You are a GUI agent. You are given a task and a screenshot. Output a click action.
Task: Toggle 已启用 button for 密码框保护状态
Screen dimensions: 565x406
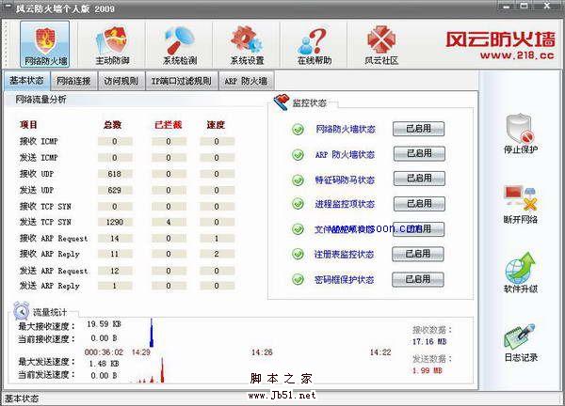(418, 279)
